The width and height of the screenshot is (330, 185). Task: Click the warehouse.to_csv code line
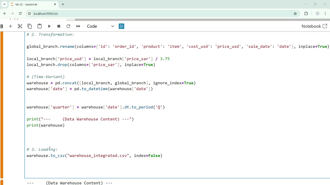click(x=94, y=156)
